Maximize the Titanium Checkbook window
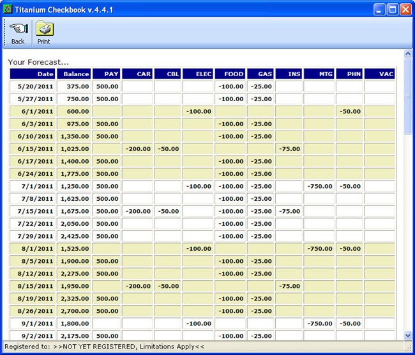This screenshot has height=355, width=415. pyautogui.click(x=393, y=10)
